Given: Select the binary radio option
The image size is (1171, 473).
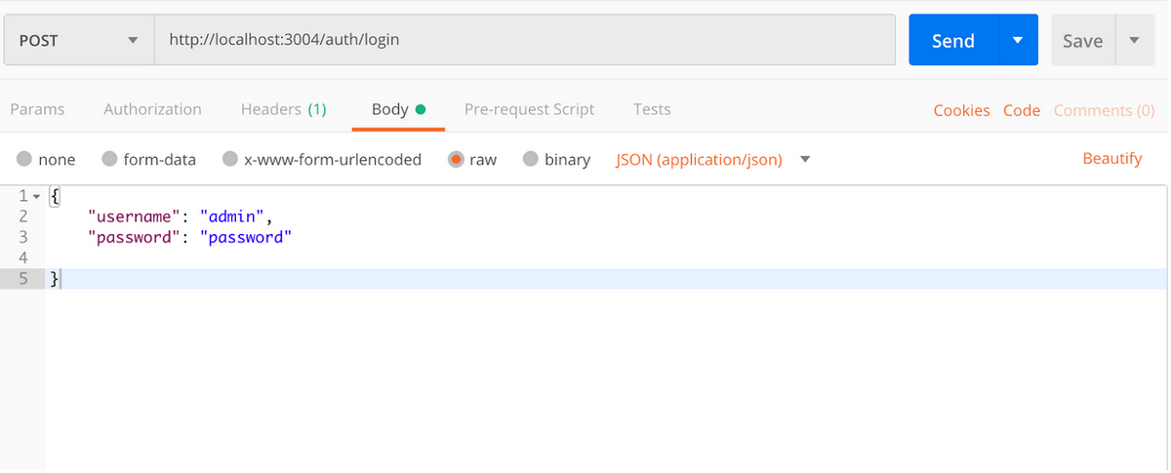Looking at the screenshot, I should coord(556,159).
